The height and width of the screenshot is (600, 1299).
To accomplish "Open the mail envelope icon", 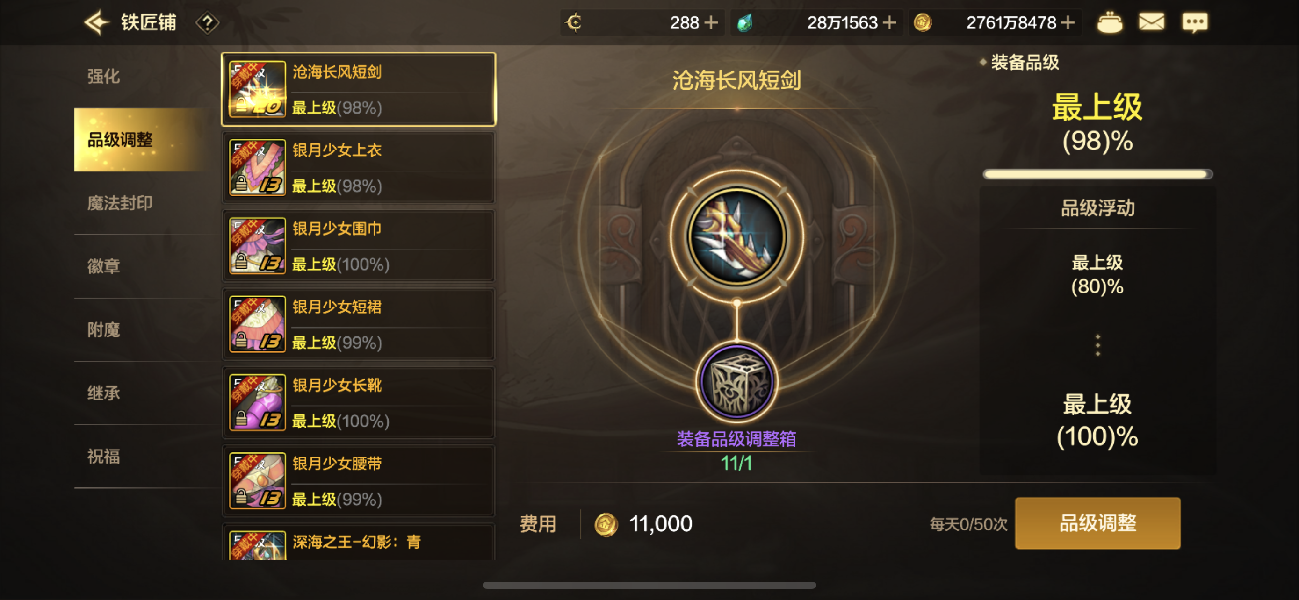I will [x=1151, y=22].
